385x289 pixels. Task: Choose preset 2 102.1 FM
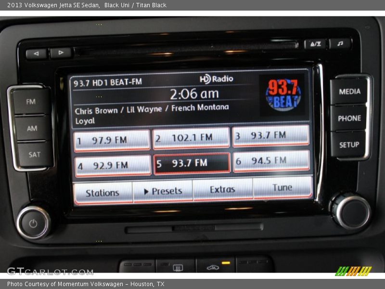pyautogui.click(x=191, y=138)
